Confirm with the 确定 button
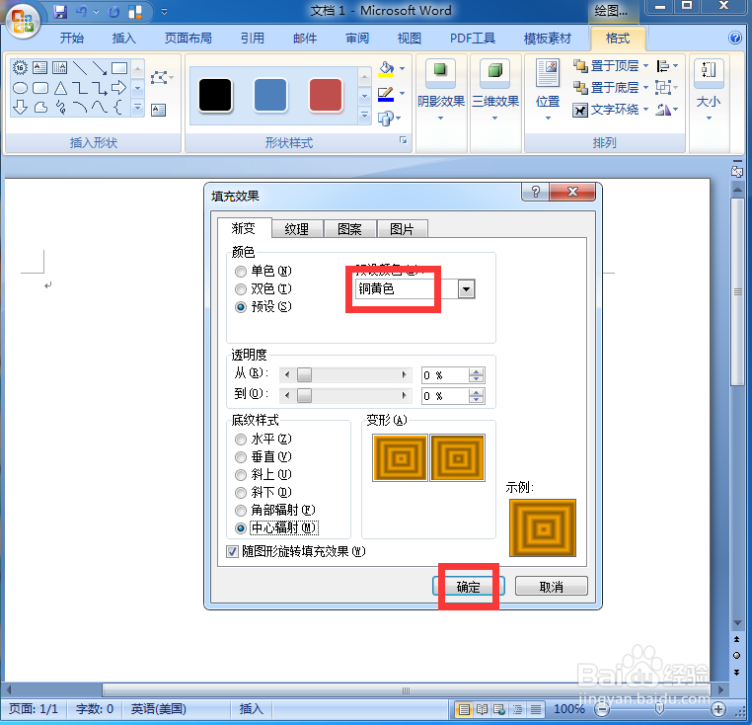This screenshot has width=752, height=725. point(468,587)
